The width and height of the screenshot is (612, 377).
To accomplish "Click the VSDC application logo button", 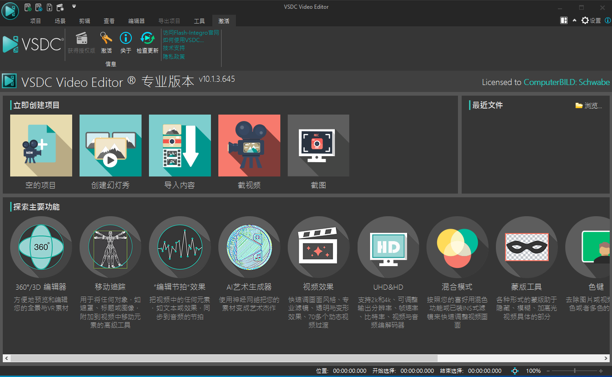I will [x=10, y=10].
